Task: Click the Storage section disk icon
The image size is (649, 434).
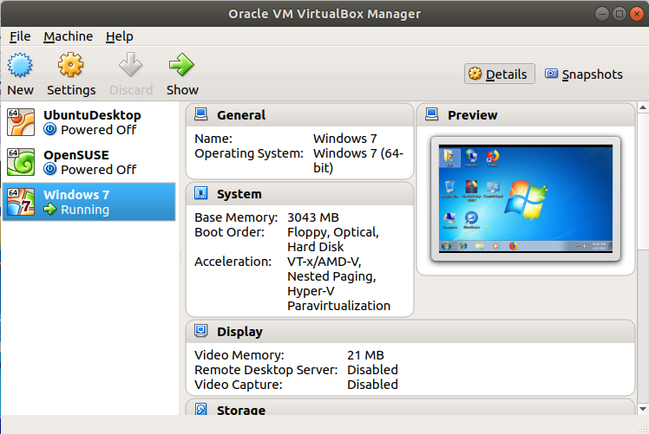Action: 200,409
